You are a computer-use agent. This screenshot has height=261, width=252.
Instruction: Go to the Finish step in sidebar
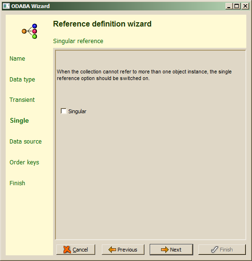18,183
